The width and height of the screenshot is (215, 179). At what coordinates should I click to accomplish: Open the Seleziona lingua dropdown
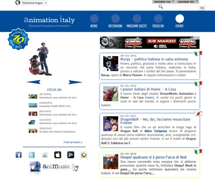(34, 3)
